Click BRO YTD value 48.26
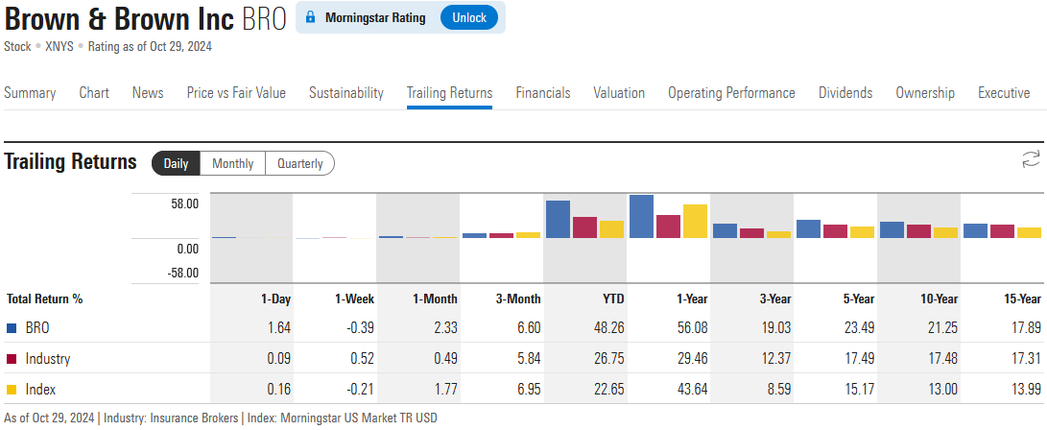Image resolution: width=1047 pixels, height=430 pixels. [x=610, y=328]
